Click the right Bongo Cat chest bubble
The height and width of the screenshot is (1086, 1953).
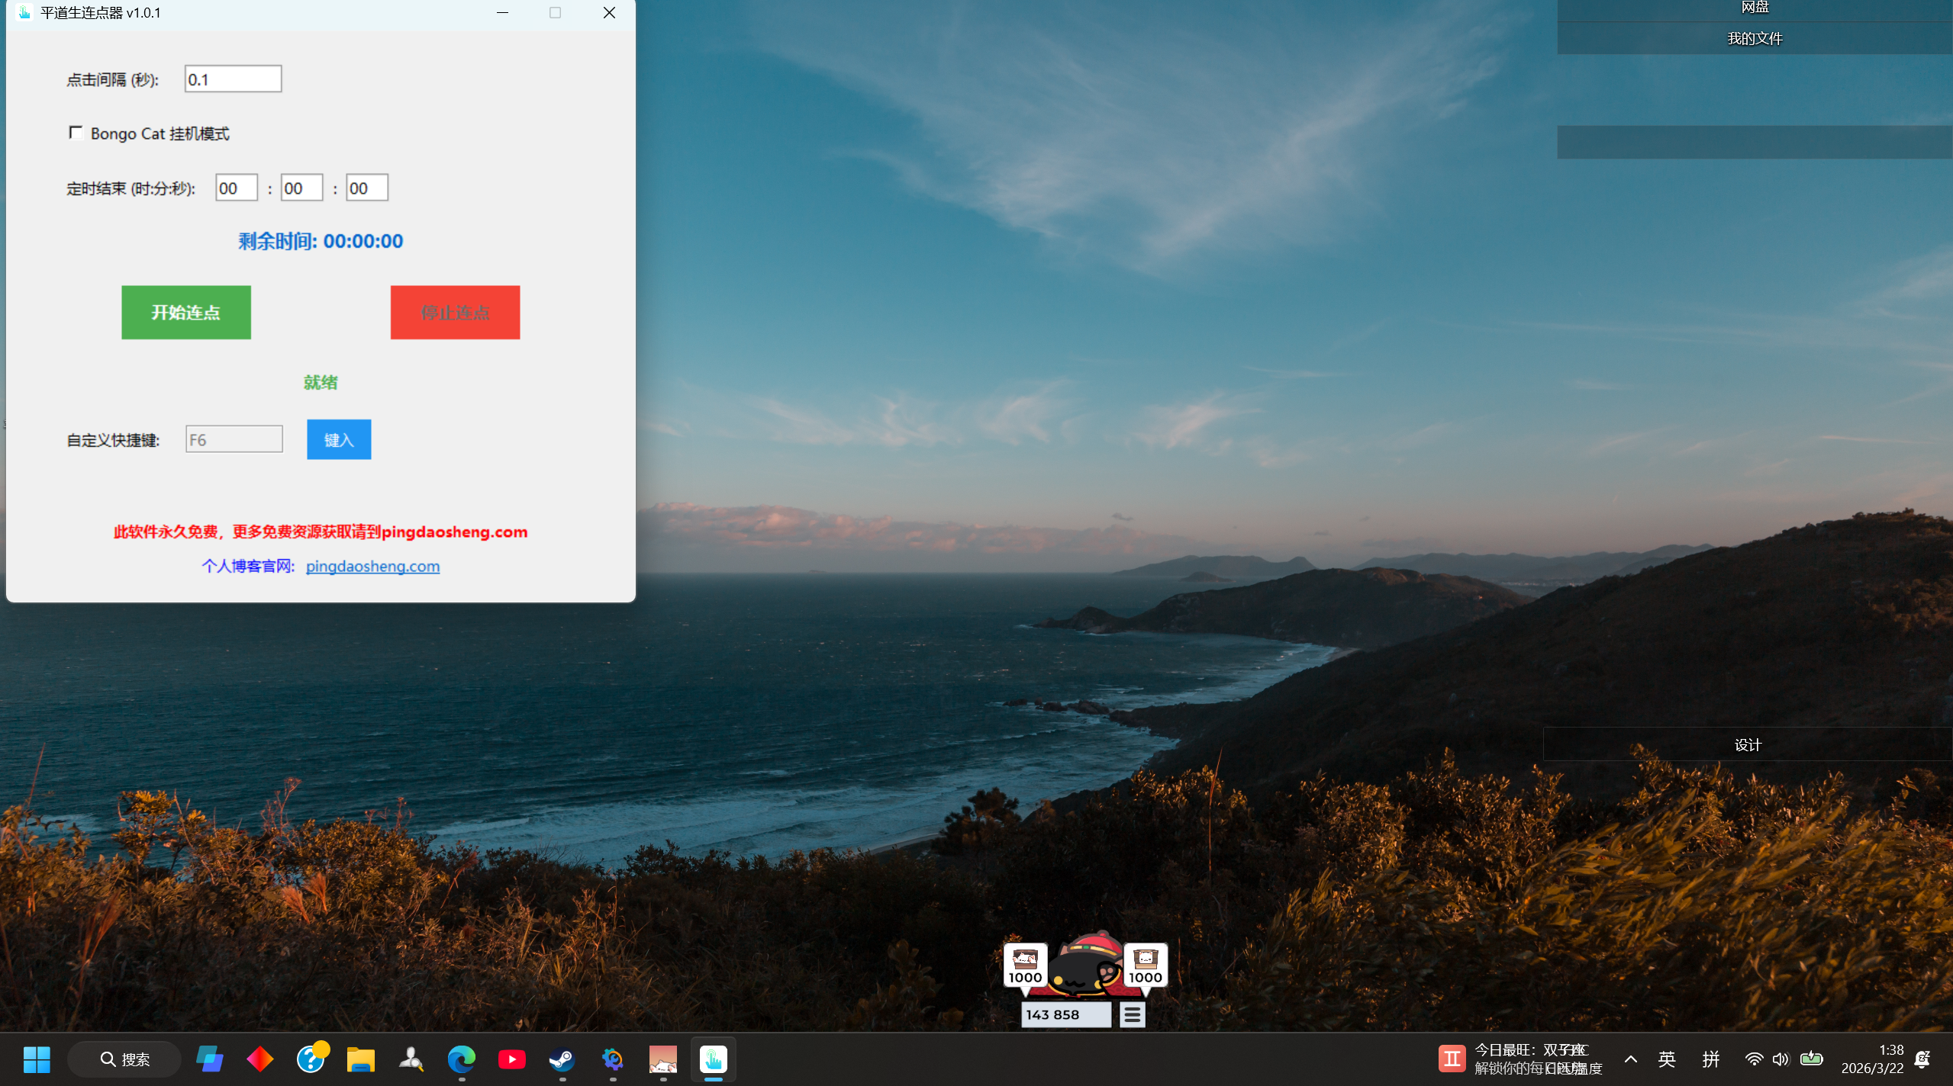click(1145, 966)
